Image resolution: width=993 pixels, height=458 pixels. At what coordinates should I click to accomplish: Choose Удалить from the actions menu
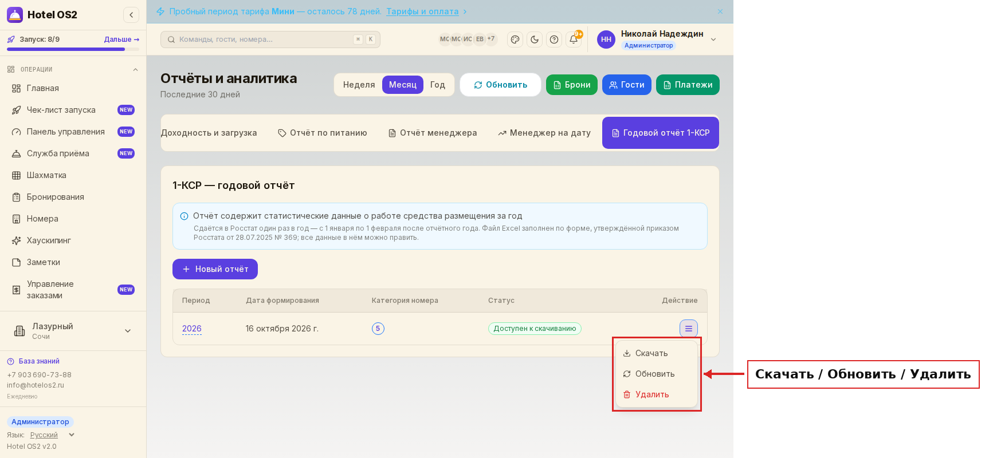657,394
